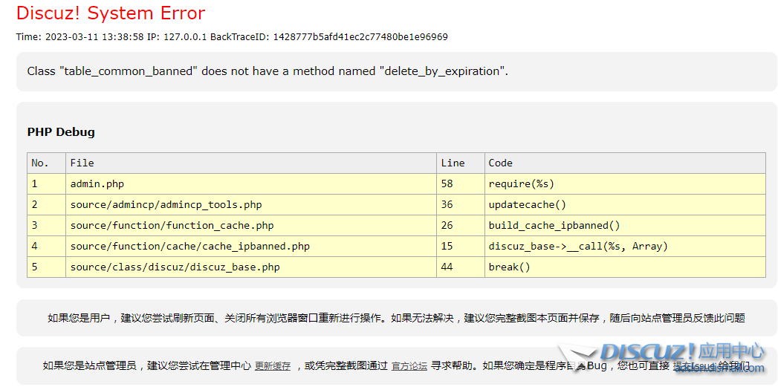Click the No. column header
The image size is (778, 387).
tap(47, 163)
